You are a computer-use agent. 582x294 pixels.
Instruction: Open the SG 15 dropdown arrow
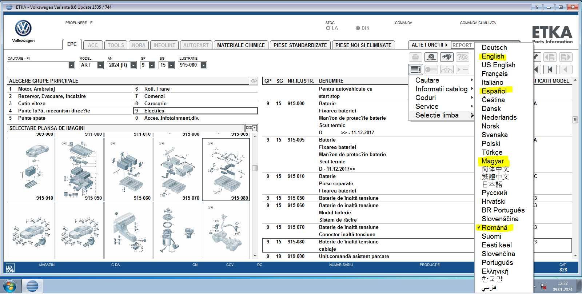pos(171,65)
